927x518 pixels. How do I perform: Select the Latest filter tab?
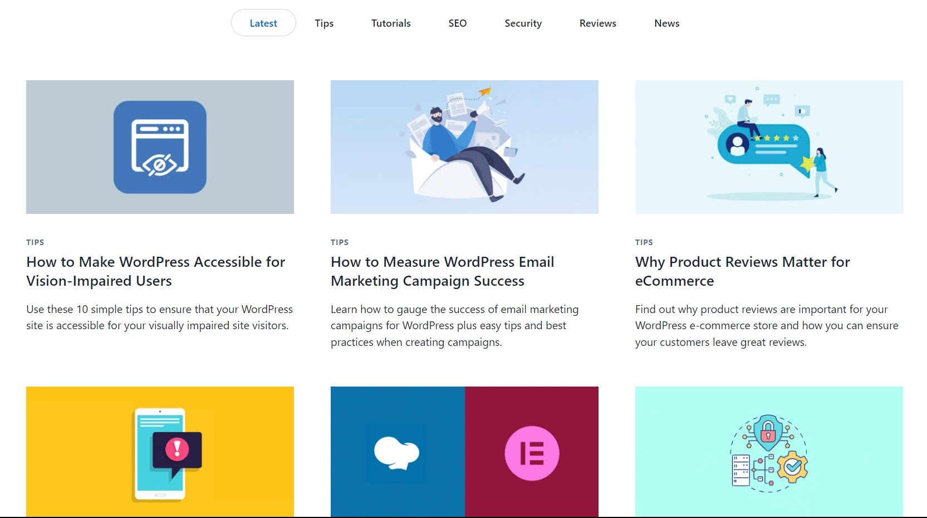pyautogui.click(x=263, y=23)
